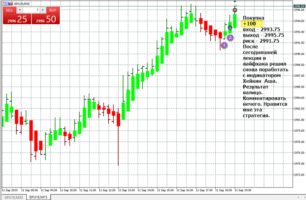Click the yellow +100 profit label

(x=252, y=24)
